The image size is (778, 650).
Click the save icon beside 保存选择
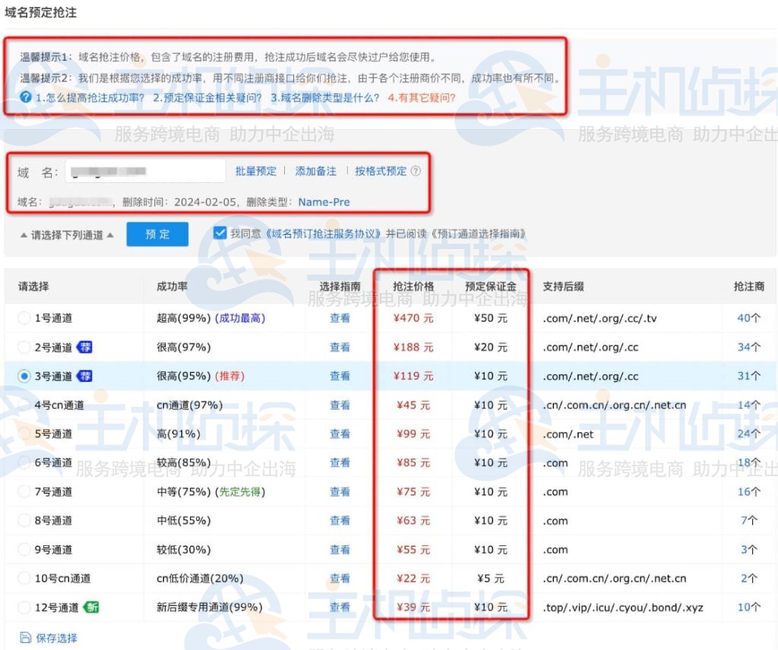25,638
